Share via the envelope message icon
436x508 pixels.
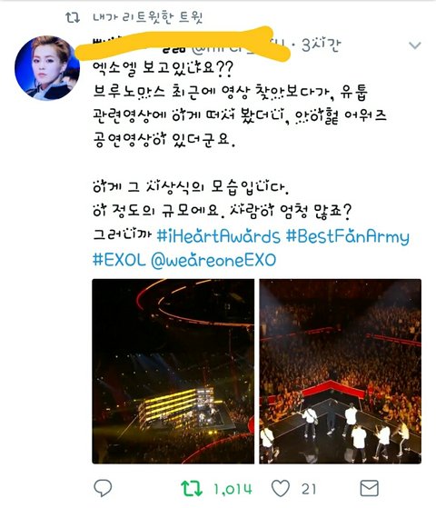[x=370, y=488]
